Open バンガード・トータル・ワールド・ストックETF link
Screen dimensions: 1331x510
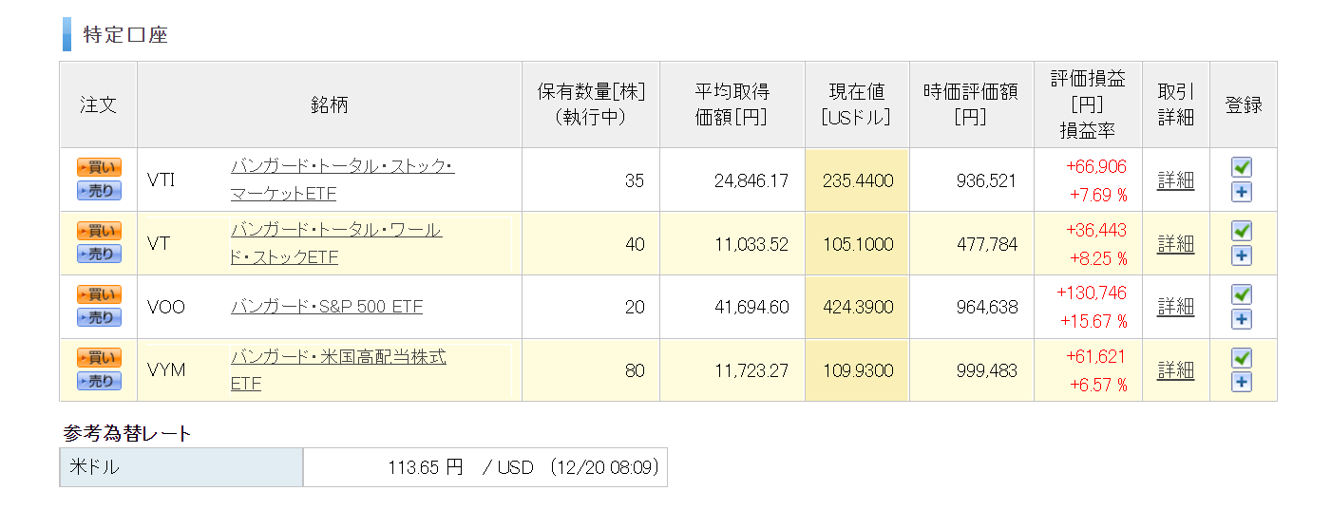tap(336, 244)
